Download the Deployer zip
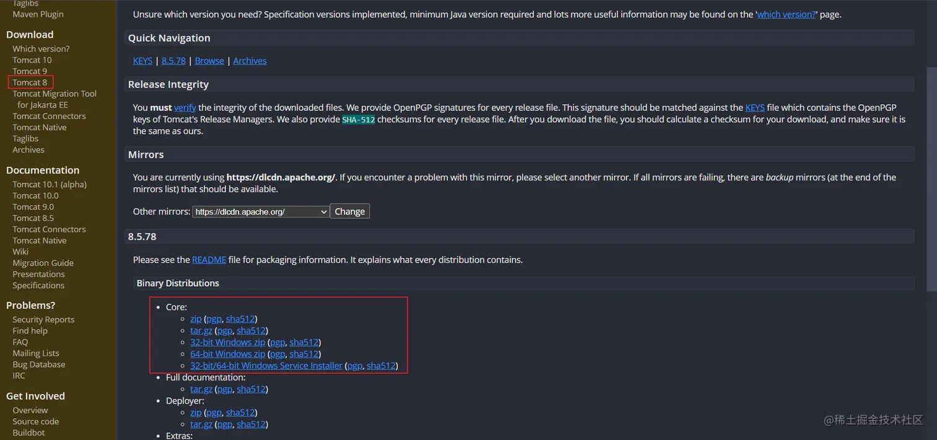Image resolution: width=937 pixels, height=440 pixels. pos(196,413)
